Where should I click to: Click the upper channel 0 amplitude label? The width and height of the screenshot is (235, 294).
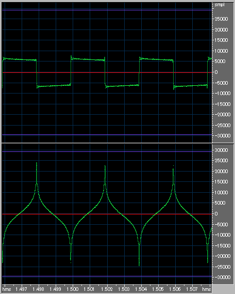pyautogui.click(x=216, y=72)
